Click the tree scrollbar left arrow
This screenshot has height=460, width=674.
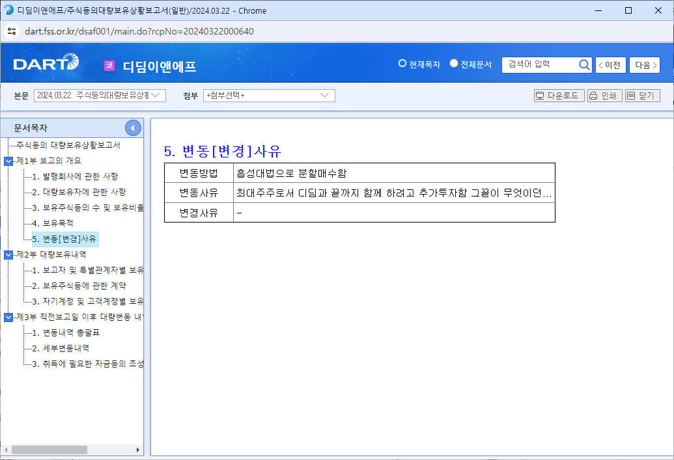click(x=6, y=450)
